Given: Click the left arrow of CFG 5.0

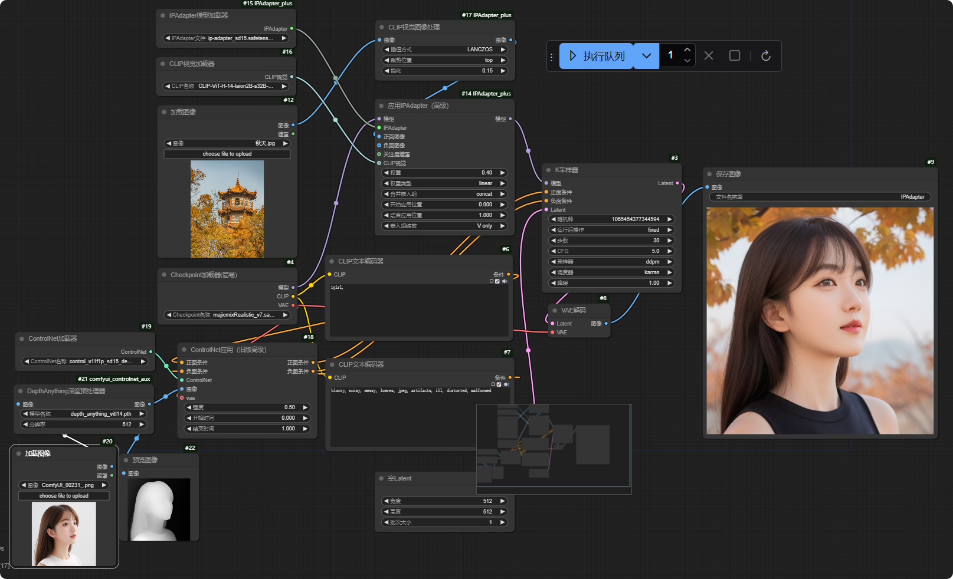Looking at the screenshot, I should [554, 251].
